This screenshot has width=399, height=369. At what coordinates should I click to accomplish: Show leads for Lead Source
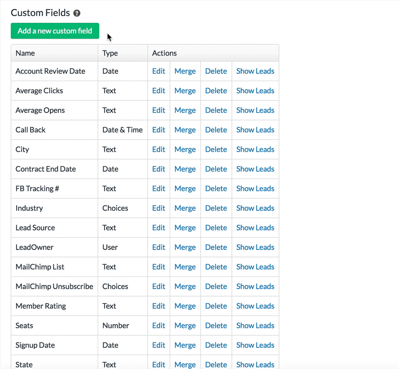tap(255, 228)
